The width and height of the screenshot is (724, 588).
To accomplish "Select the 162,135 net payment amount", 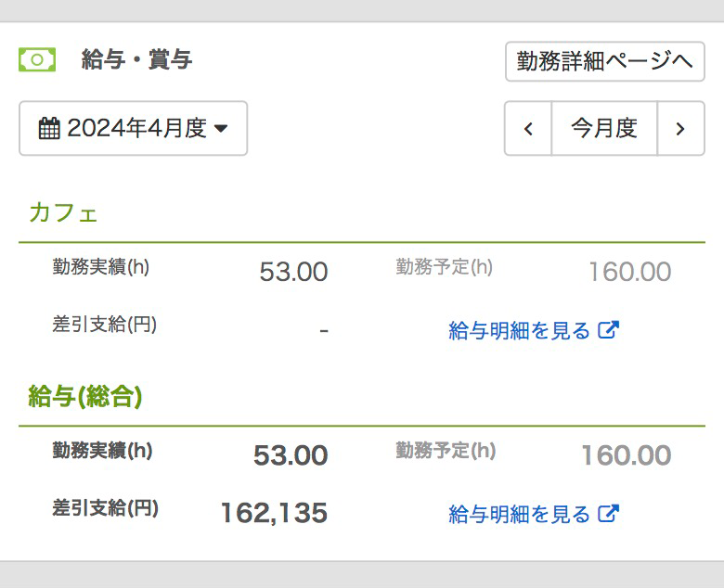I will click(274, 513).
